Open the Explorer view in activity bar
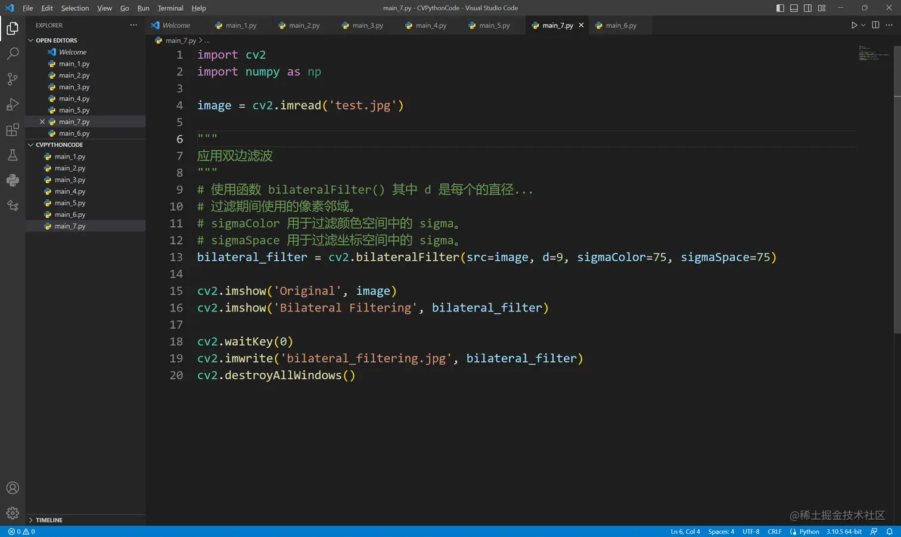Screen dimensions: 901x537 pos(13,29)
